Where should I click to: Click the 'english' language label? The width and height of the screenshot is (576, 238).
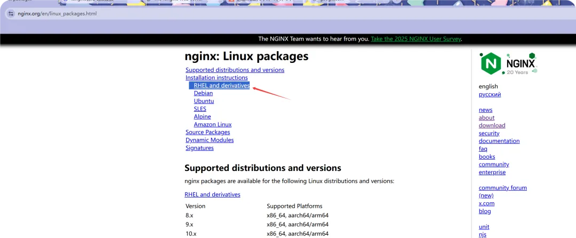(488, 87)
